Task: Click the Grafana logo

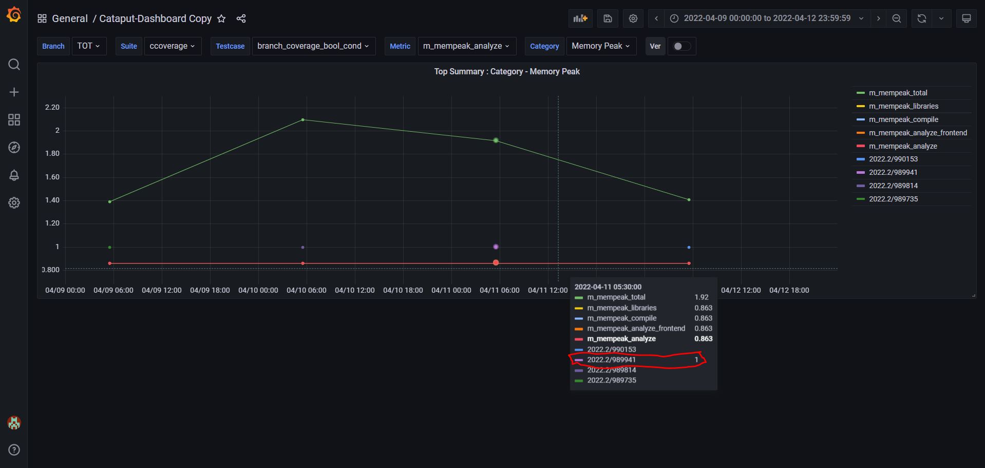Action: [14, 15]
